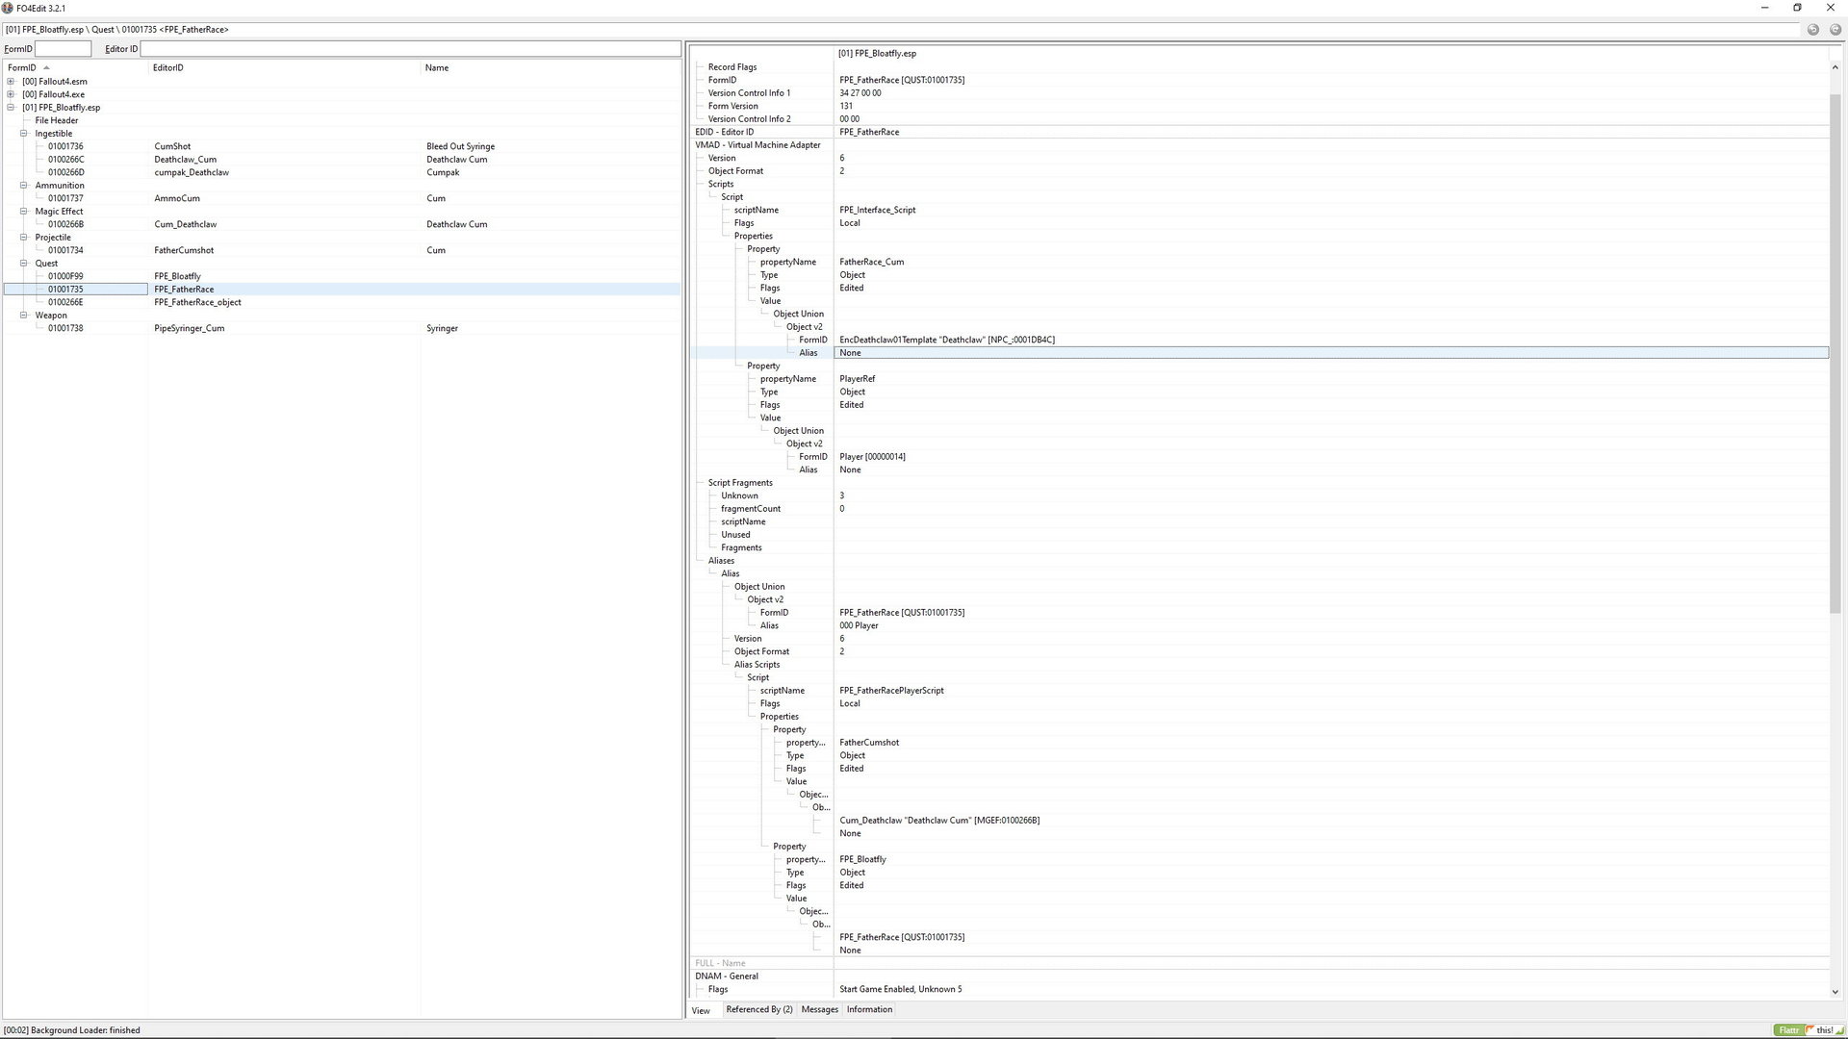Expand the [00] Fallout4.exe node

pyautogui.click(x=11, y=94)
